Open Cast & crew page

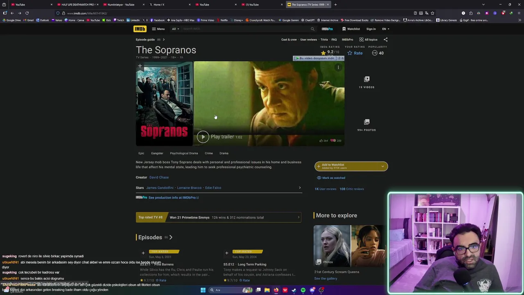(289, 39)
